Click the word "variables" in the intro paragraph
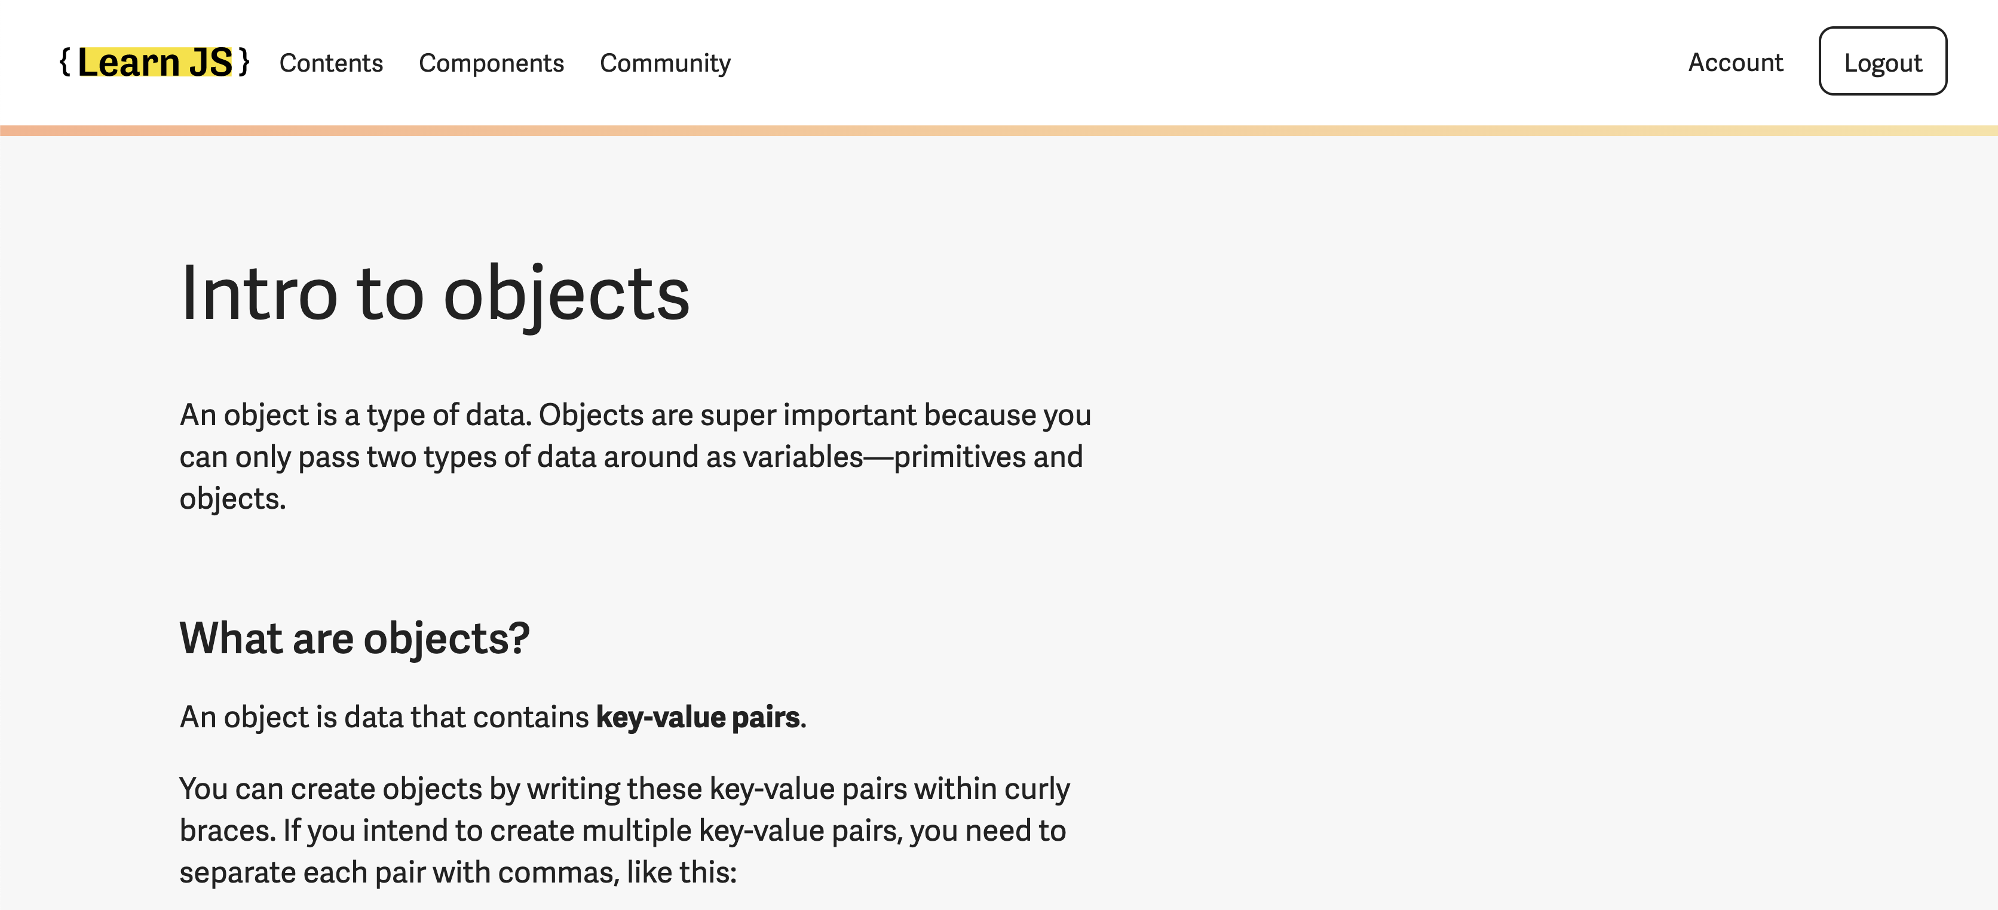 (x=803, y=457)
